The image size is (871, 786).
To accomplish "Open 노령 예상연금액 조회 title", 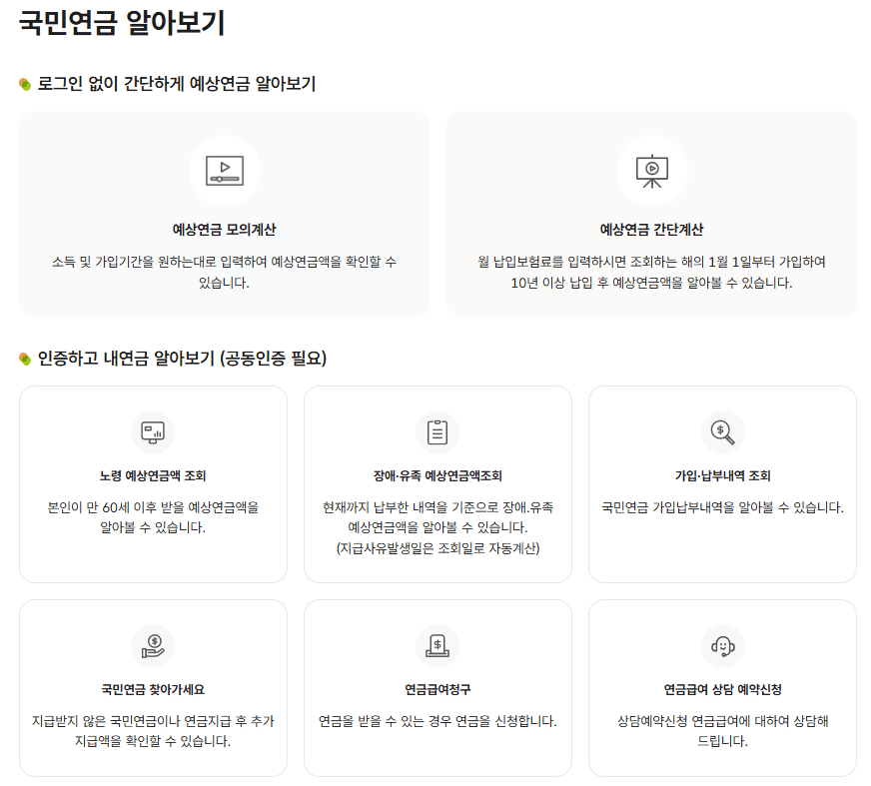I will 153,475.
